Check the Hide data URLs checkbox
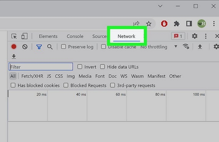Viewport: 219px width, 142px height. coord(102,67)
